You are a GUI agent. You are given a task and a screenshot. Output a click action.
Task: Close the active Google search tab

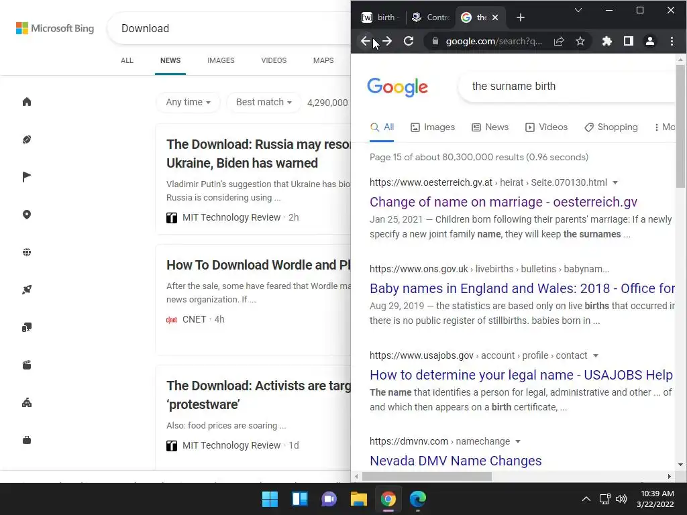click(495, 17)
